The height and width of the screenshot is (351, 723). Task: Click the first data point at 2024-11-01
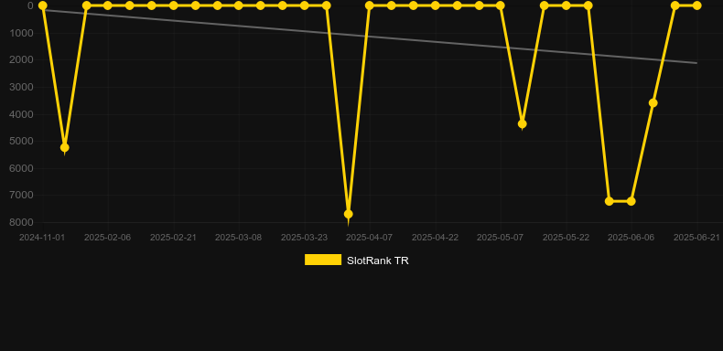pos(42,5)
